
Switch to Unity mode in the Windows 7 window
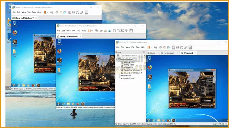point(185,47)
